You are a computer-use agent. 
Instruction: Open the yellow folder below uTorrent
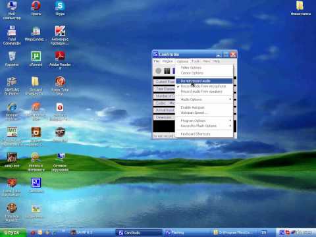36,86
